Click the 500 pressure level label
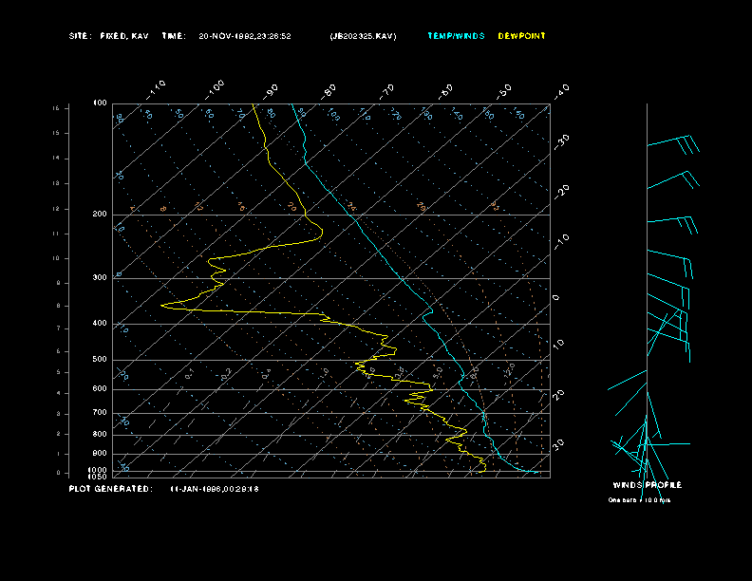752x581 pixels. point(100,360)
